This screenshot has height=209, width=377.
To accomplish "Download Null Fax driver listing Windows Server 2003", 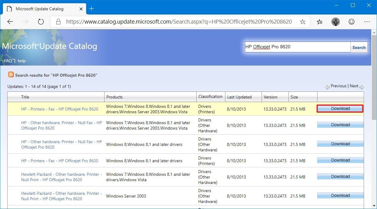I will click(x=340, y=125).
